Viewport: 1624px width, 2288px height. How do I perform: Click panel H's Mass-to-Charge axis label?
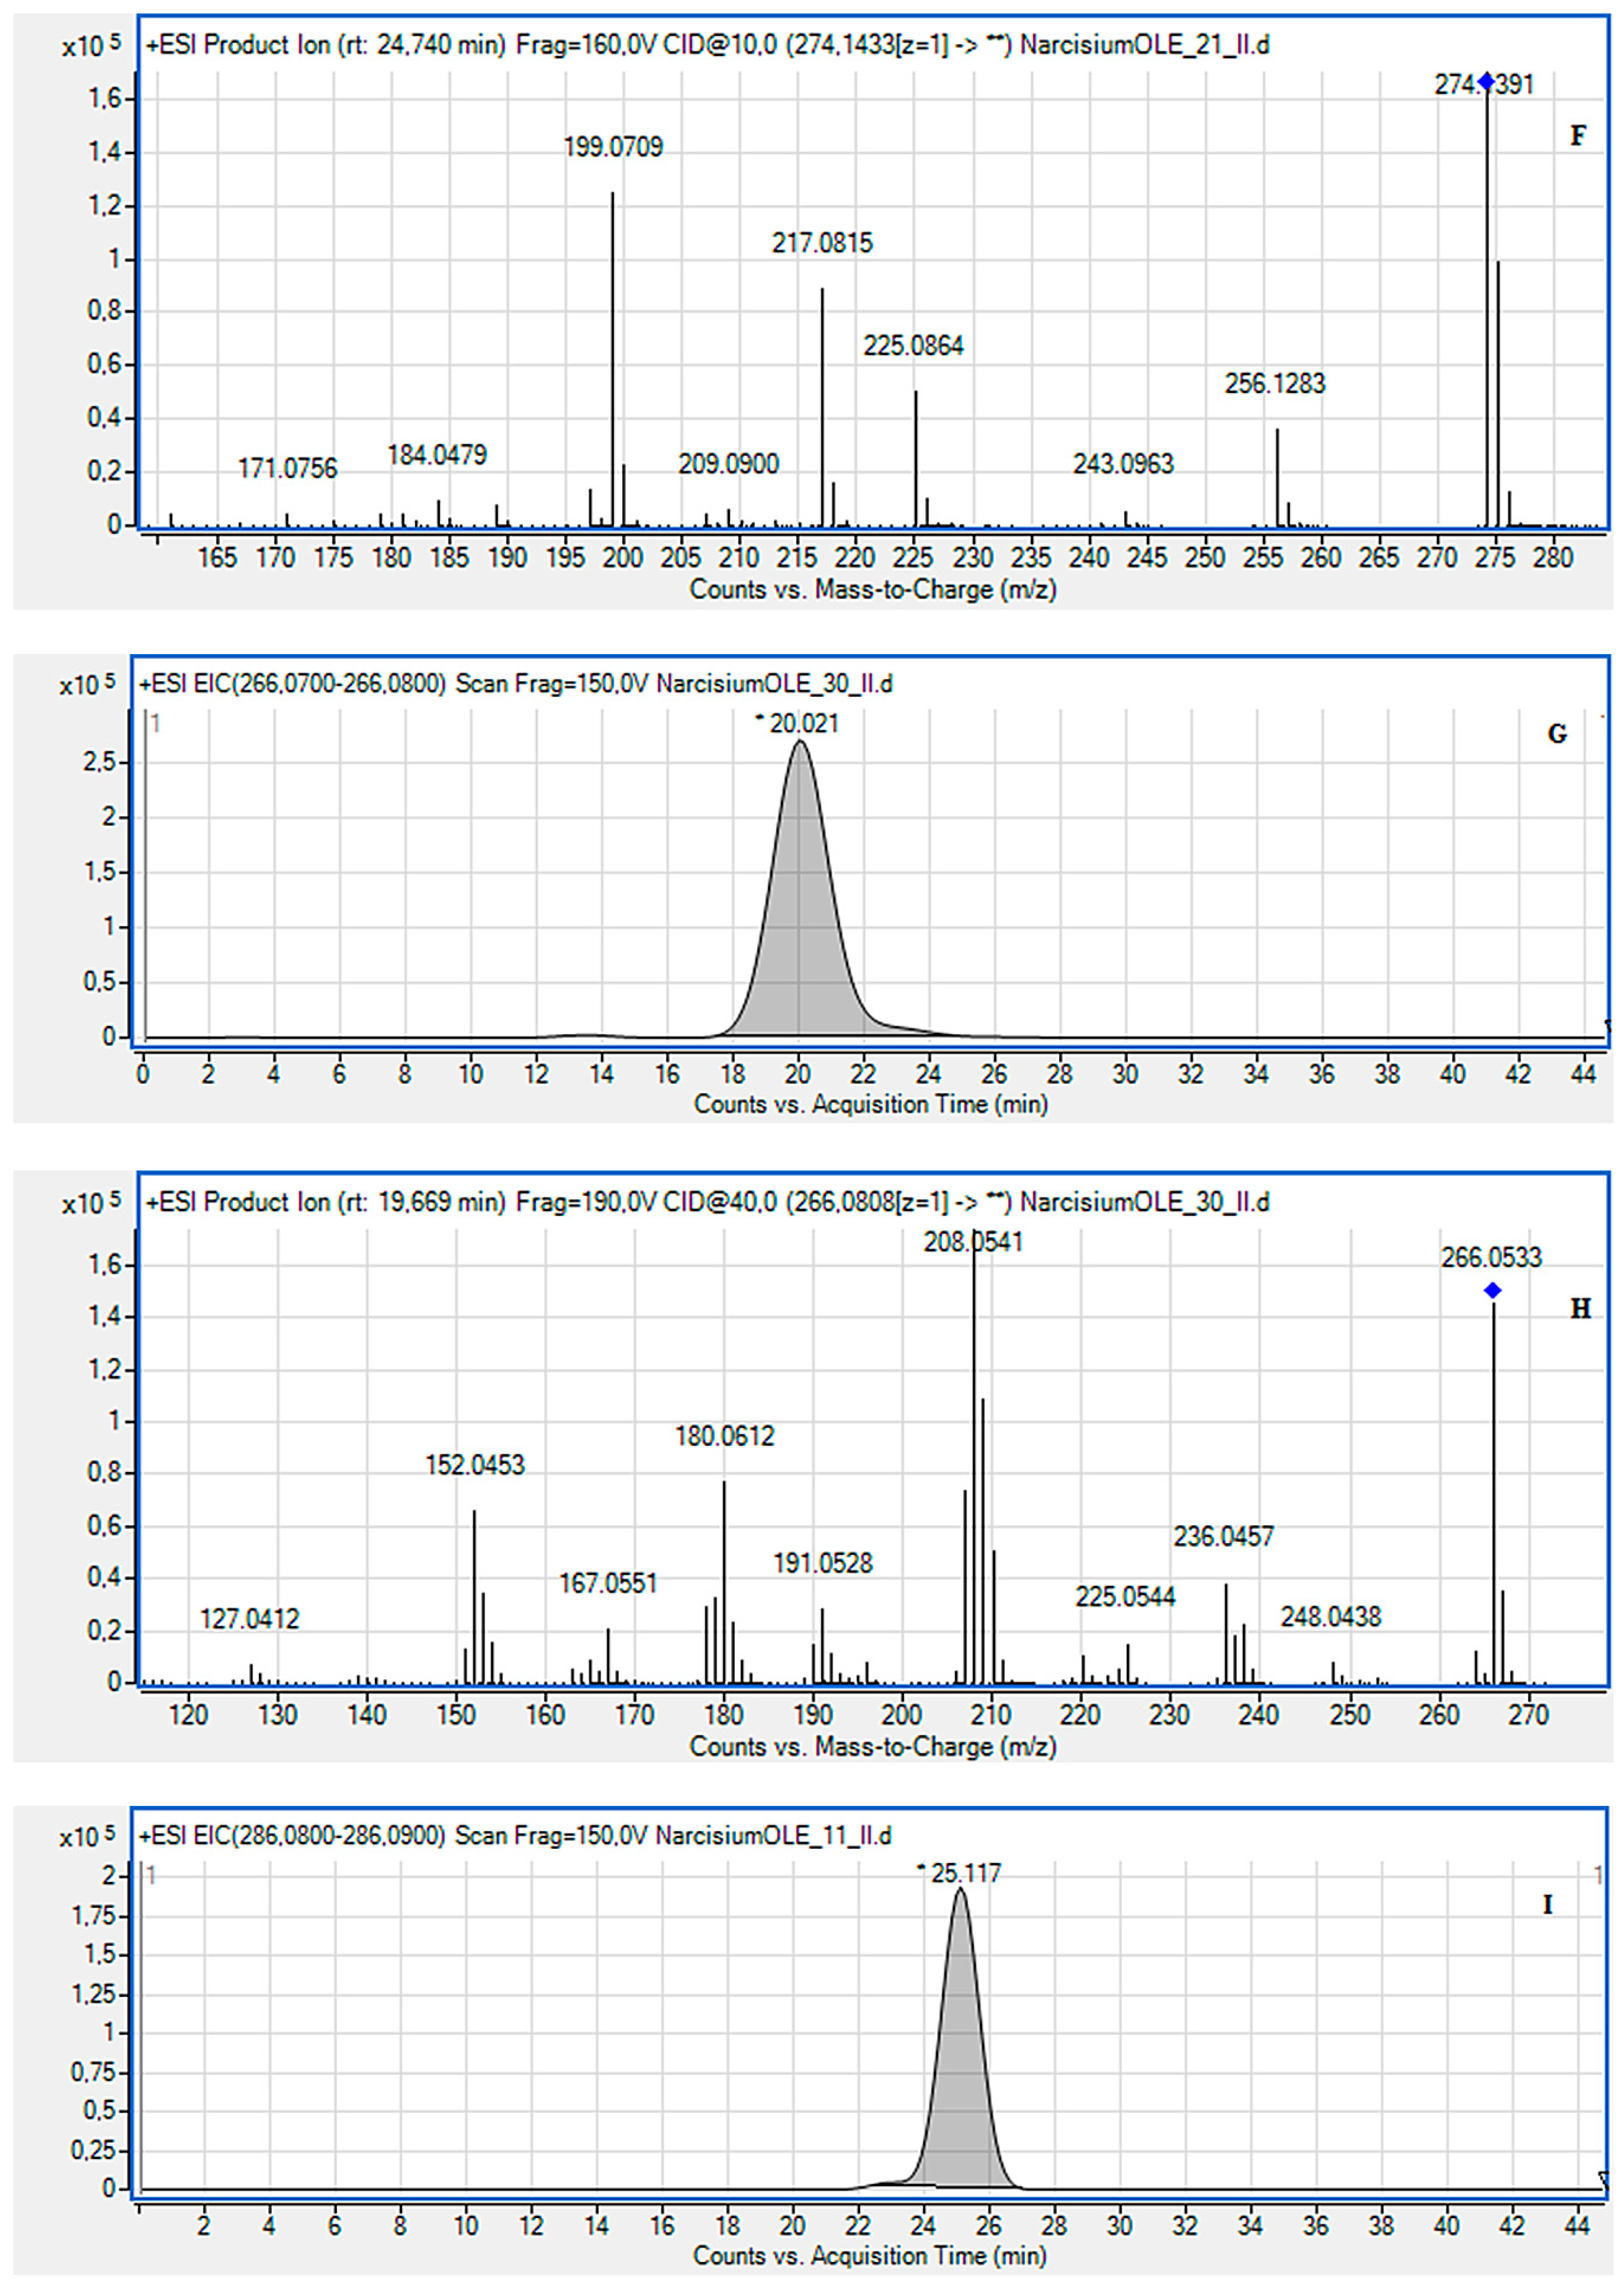tap(872, 1747)
